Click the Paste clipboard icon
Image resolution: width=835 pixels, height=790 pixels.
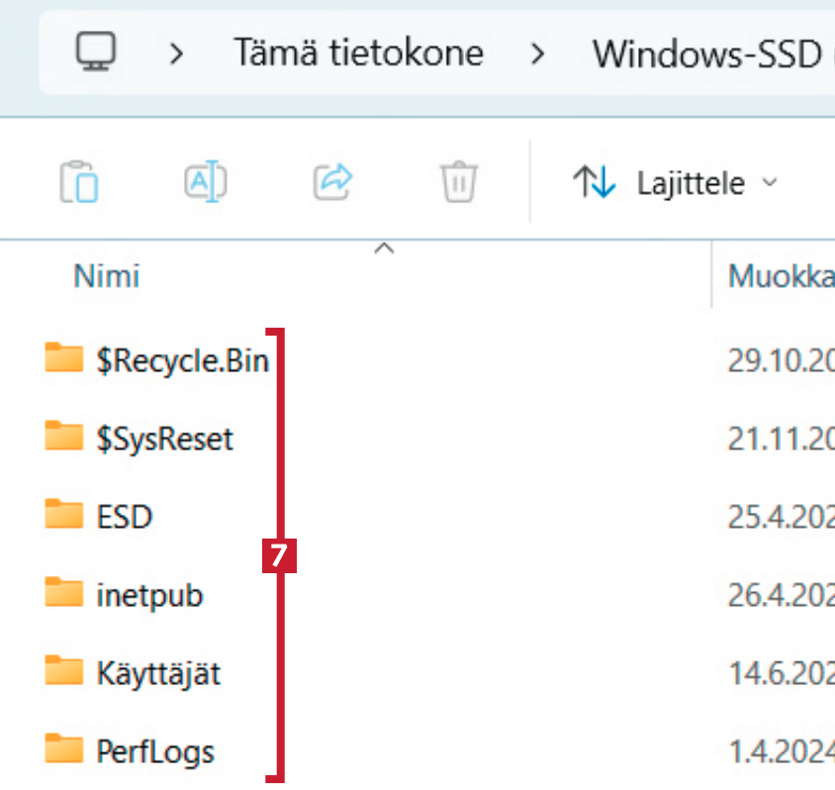(79, 182)
